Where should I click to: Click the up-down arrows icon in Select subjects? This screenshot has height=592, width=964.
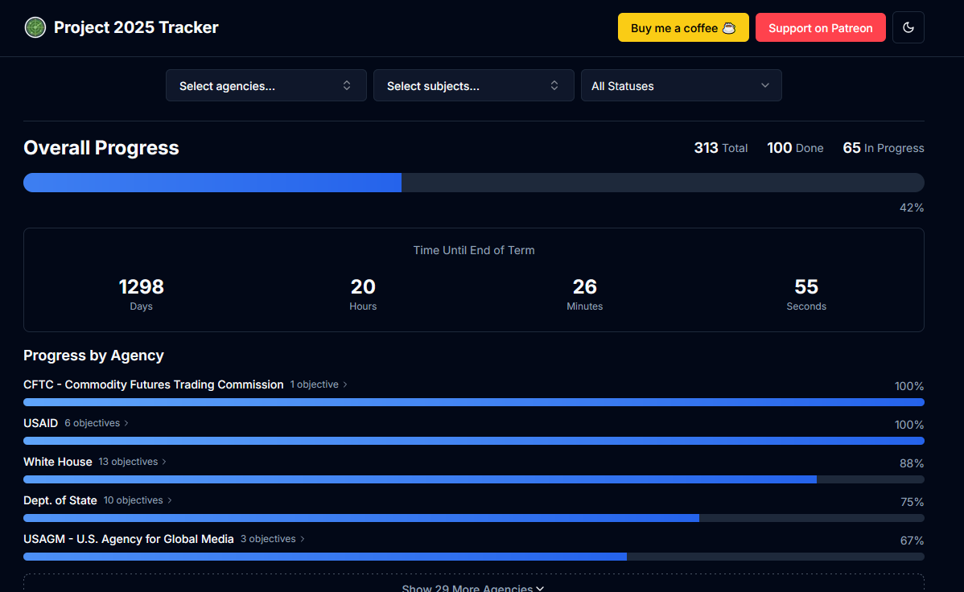coord(554,85)
